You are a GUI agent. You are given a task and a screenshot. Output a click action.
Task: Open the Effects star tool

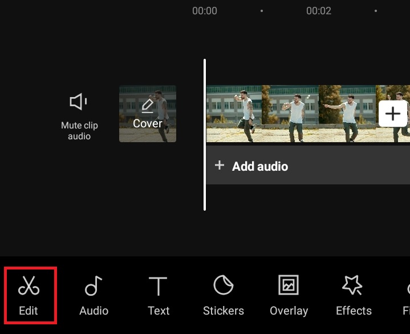[354, 296]
